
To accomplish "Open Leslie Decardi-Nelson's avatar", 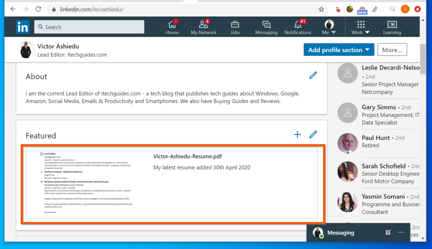I will (x=348, y=73).
